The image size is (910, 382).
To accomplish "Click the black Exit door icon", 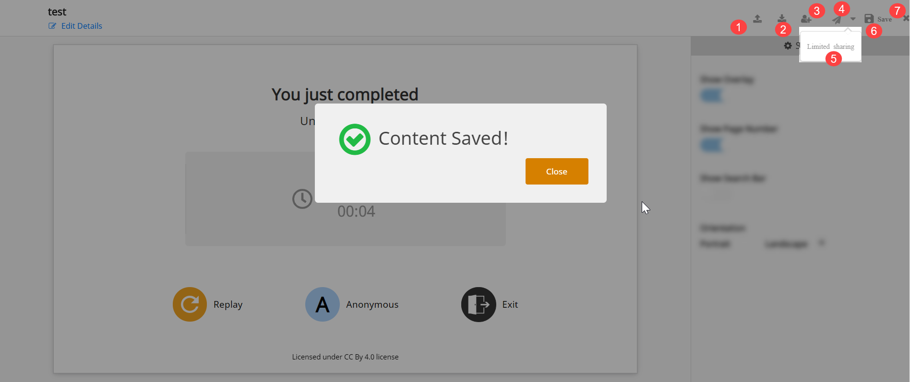I will pyautogui.click(x=479, y=304).
